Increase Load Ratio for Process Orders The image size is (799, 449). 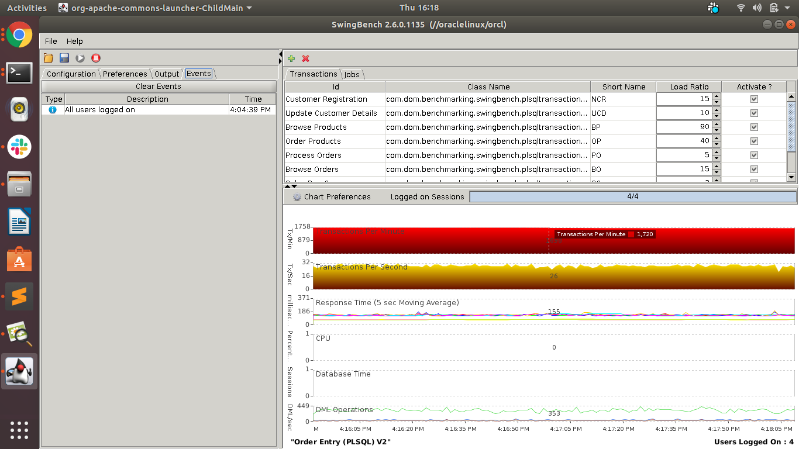[x=717, y=153]
